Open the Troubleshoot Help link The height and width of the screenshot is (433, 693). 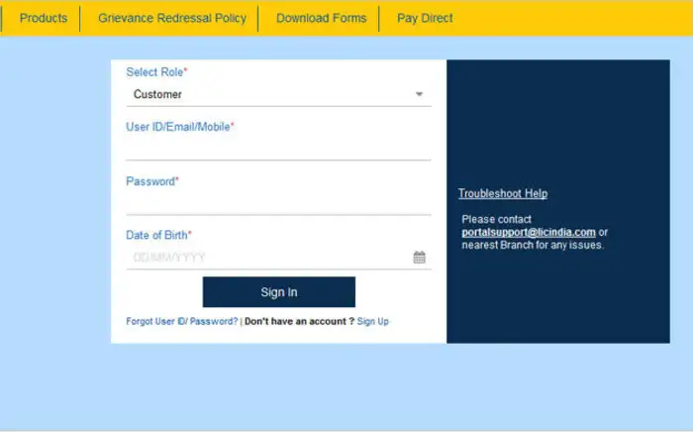[x=502, y=193]
